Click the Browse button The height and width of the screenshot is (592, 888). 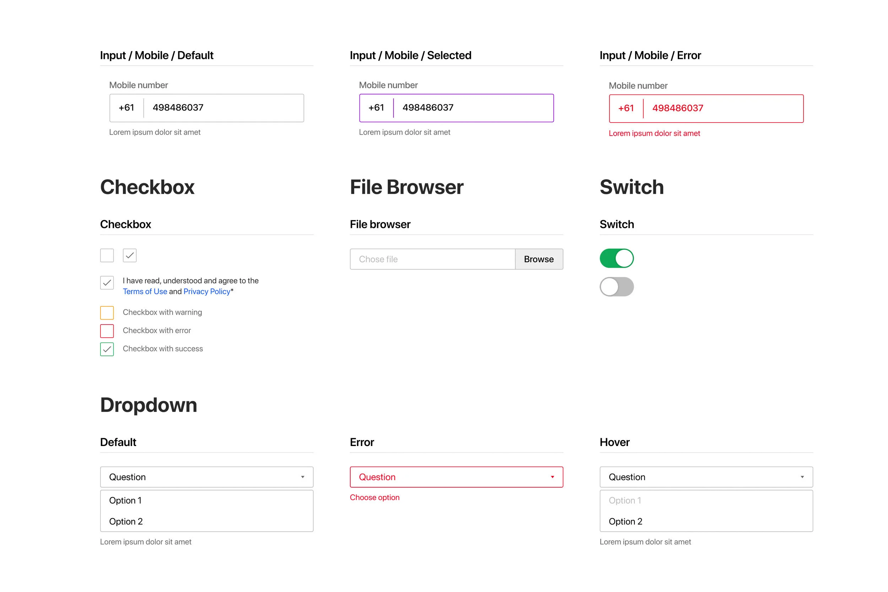(x=539, y=259)
